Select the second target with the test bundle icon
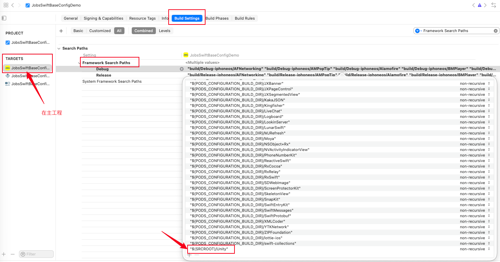Viewport: 500px width, 262px height. pyautogui.click(x=8, y=76)
